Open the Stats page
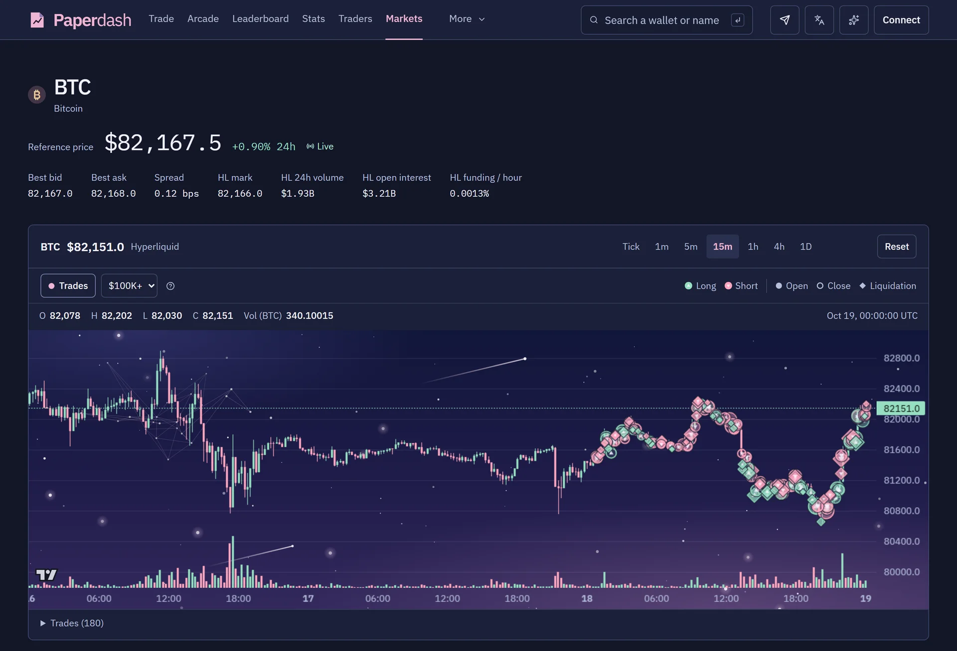This screenshot has width=957, height=651. click(x=314, y=18)
